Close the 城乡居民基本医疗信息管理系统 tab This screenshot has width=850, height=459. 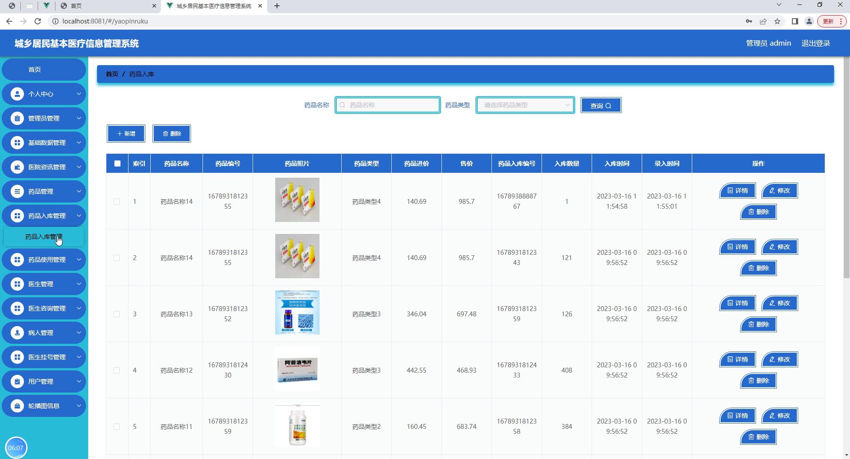[260, 6]
